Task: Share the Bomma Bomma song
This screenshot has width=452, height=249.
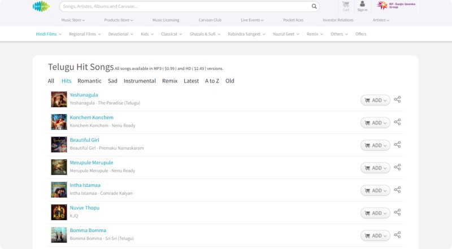Action: point(397,235)
